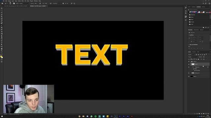Open Chrome from the taskbar
This screenshot has width=211, height=118.
click(79, 116)
